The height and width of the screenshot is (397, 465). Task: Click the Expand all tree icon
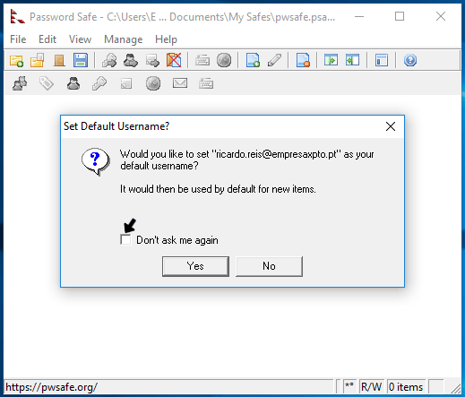tap(332, 60)
